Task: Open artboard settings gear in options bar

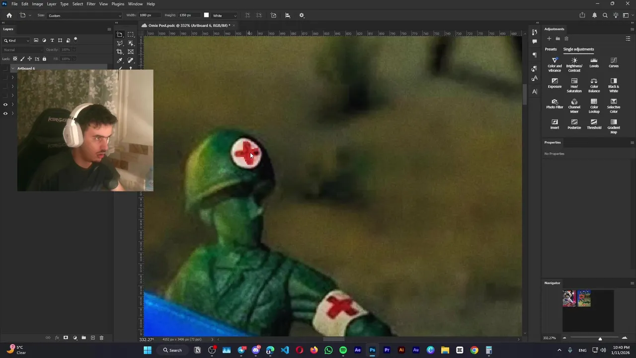Action: [x=302, y=15]
